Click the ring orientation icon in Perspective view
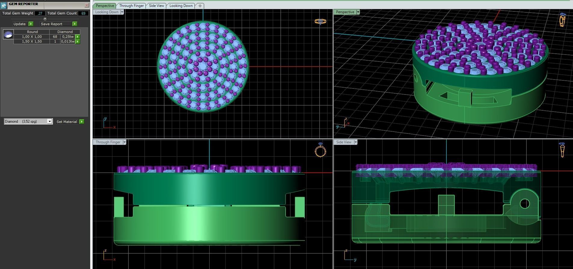Image resolution: width=573 pixels, height=269 pixels. tap(562, 20)
